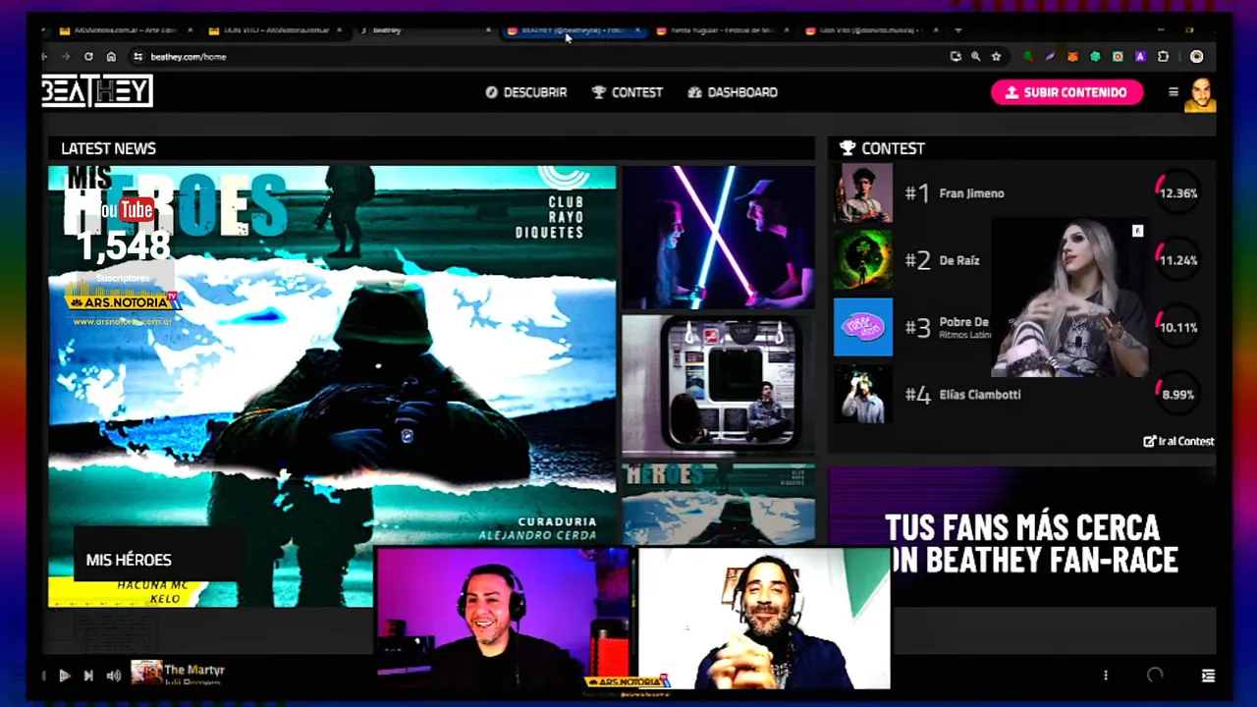Open the browser extensions puzzle icon

coord(1163,57)
